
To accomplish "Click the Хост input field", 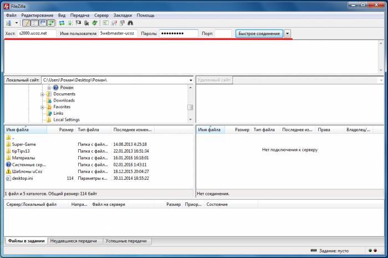I will click(37, 33).
